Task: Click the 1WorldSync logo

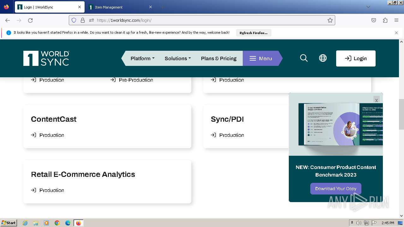Action: pyautogui.click(x=46, y=58)
